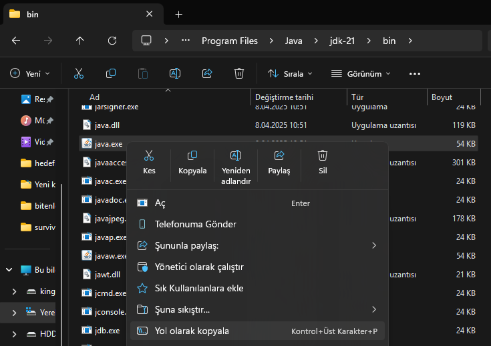Select the javap.exe file
Screen dimensions: 491x346
point(104,237)
